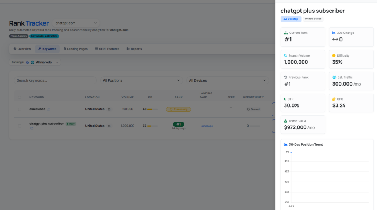
Task: Check the chatgpt plus subscriber row checkbox
Action: 20,126
